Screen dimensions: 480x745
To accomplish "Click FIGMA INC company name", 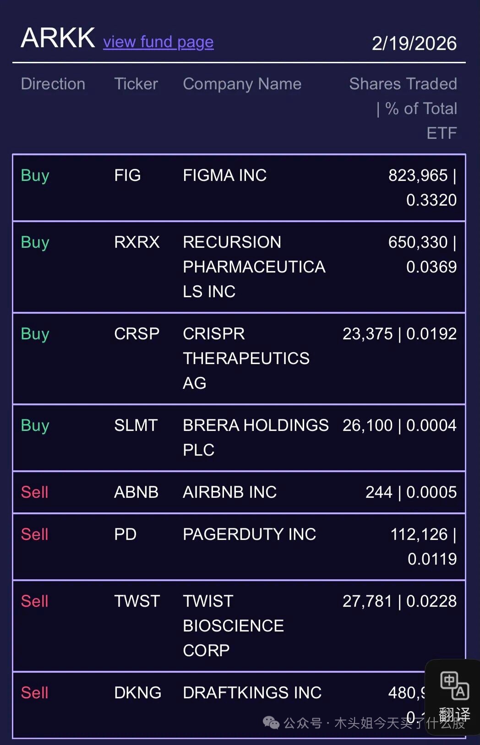I will (x=224, y=175).
